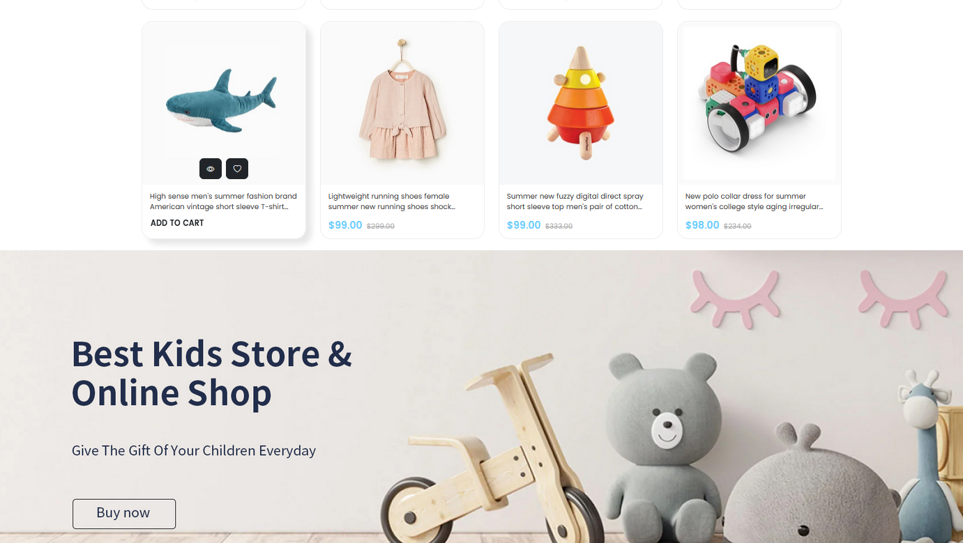Click the $98.00 price under robot kit
This screenshot has height=543, width=963.
click(x=702, y=225)
